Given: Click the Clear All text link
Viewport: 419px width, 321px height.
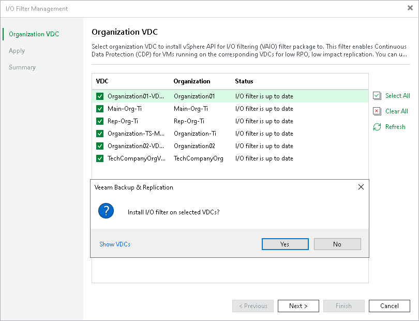Looking at the screenshot, I should pyautogui.click(x=397, y=111).
